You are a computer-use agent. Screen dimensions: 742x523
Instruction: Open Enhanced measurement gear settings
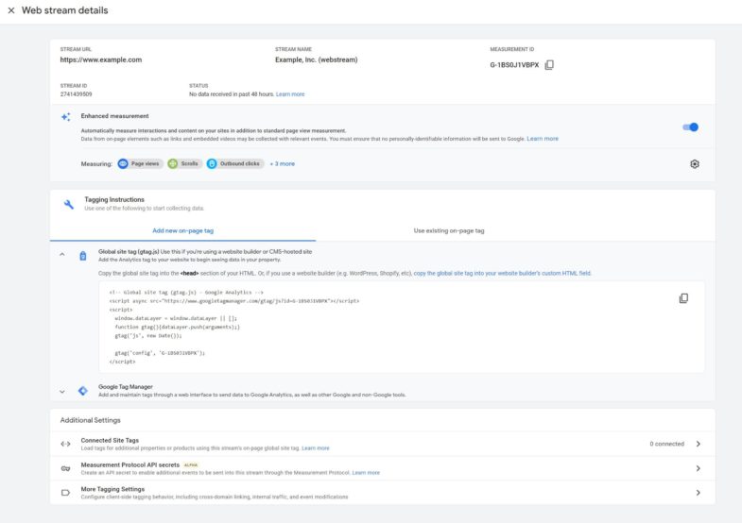pos(694,164)
